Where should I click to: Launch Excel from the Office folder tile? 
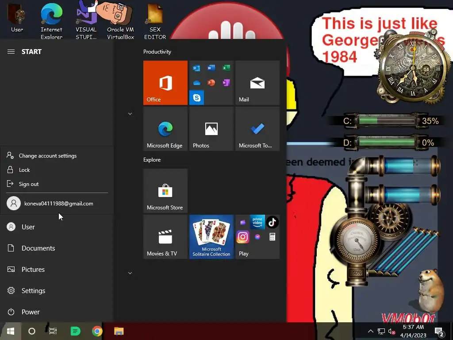point(226,68)
